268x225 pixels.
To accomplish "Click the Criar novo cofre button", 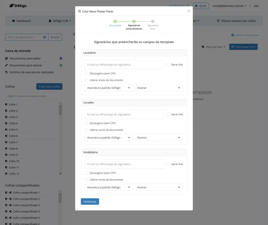I will [49, 87].
